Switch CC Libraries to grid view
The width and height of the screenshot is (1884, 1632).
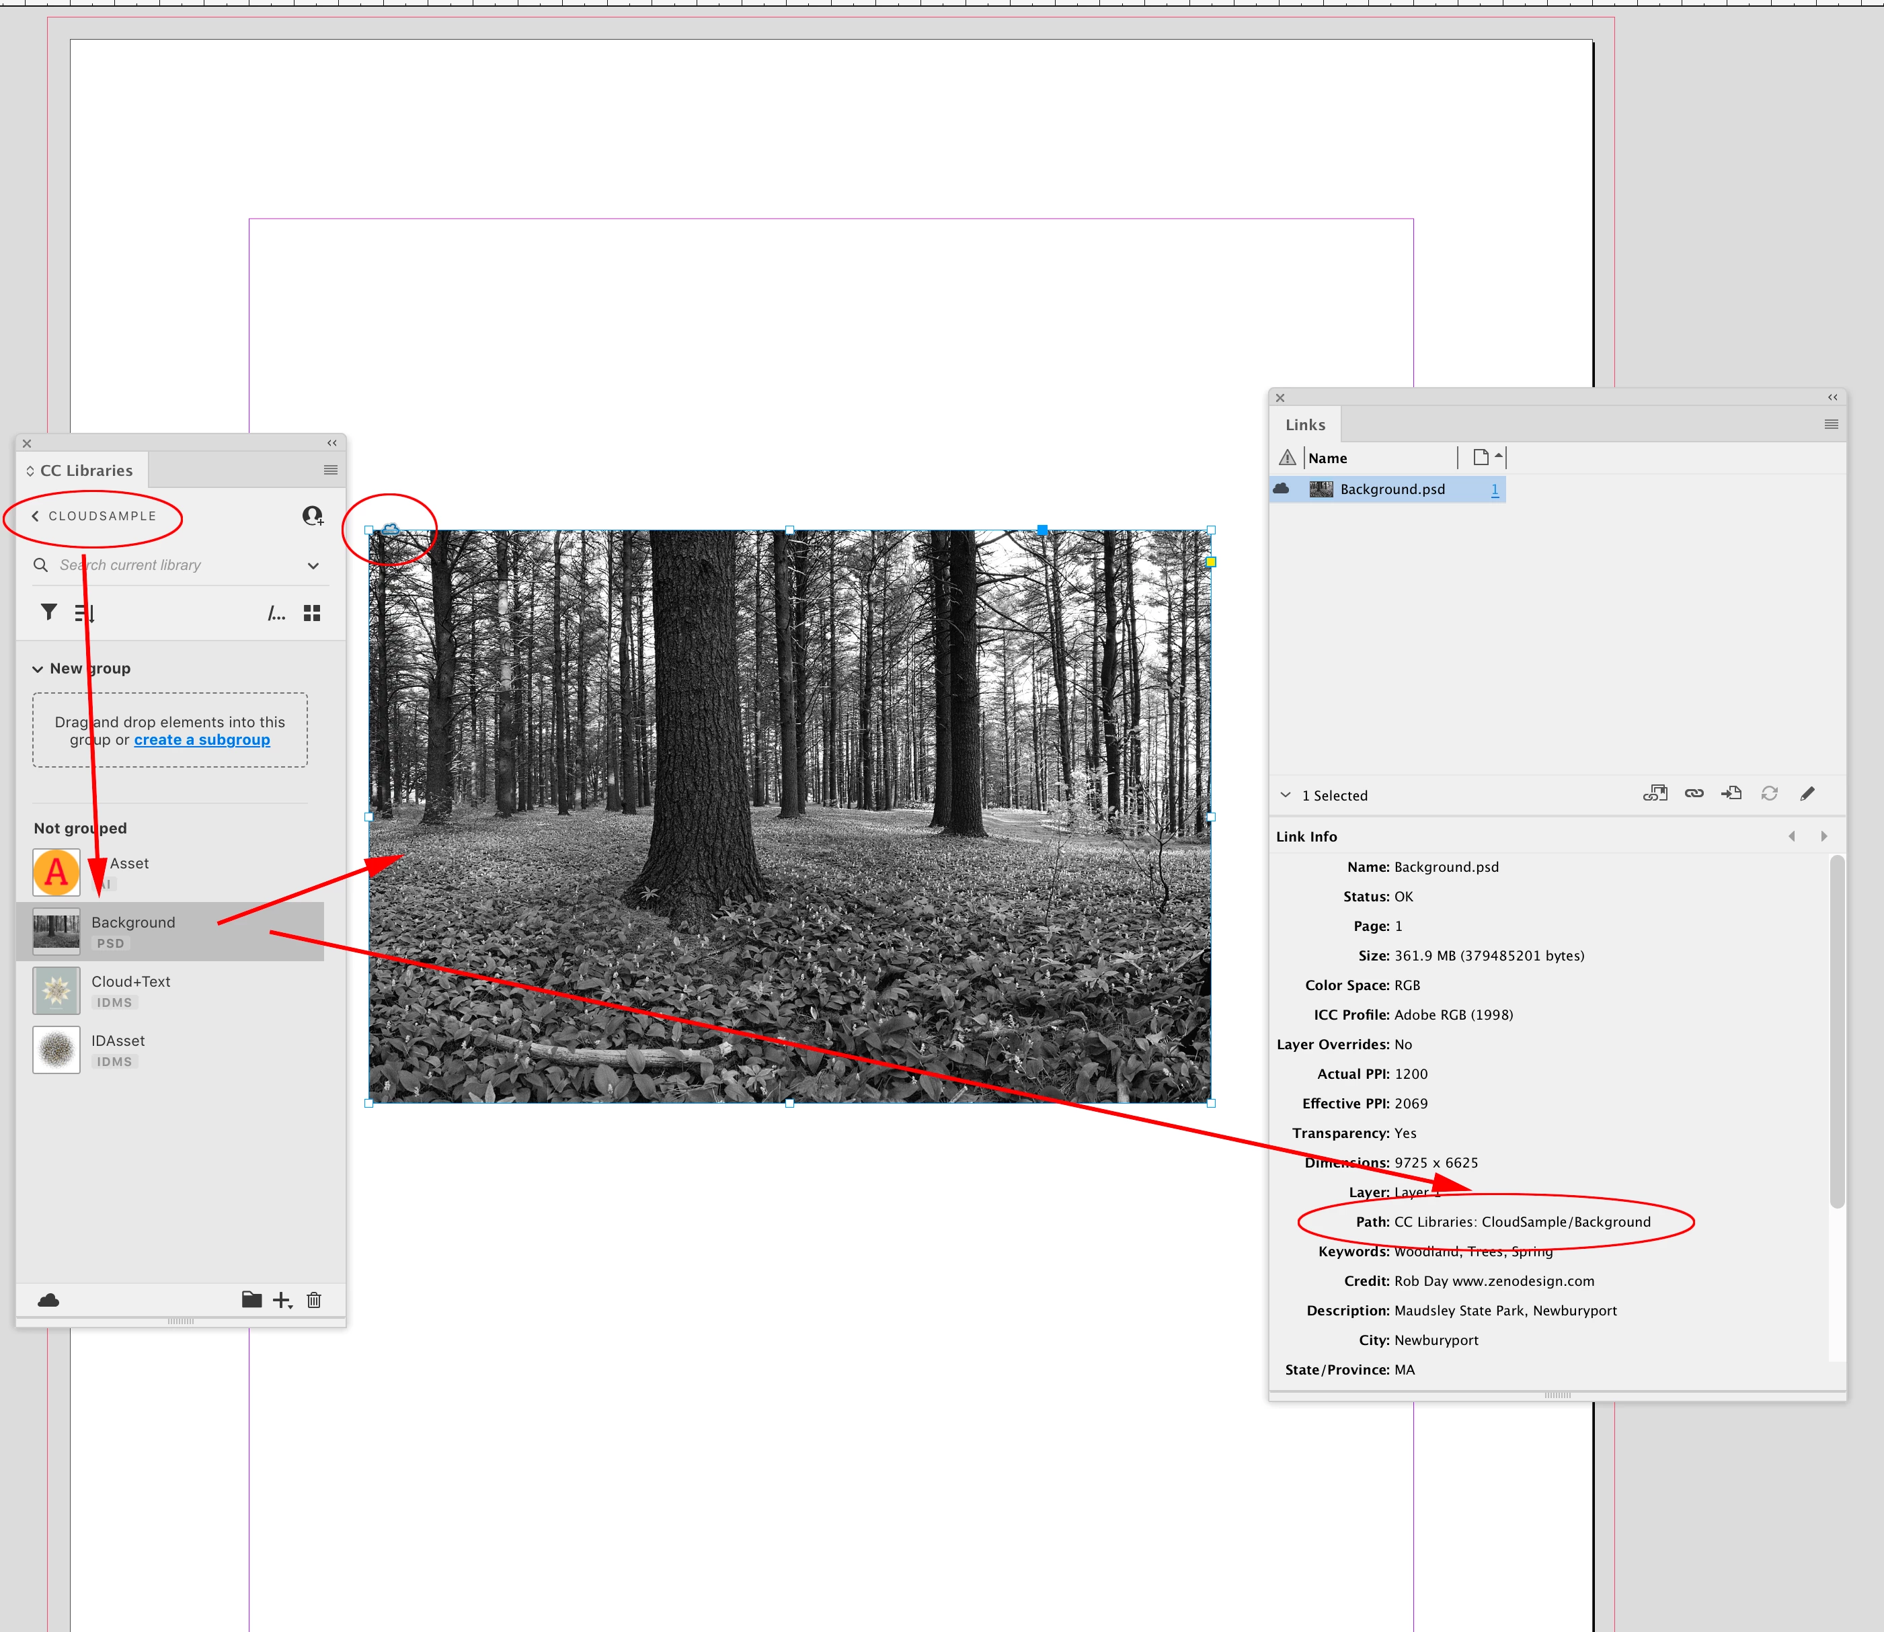click(x=311, y=613)
